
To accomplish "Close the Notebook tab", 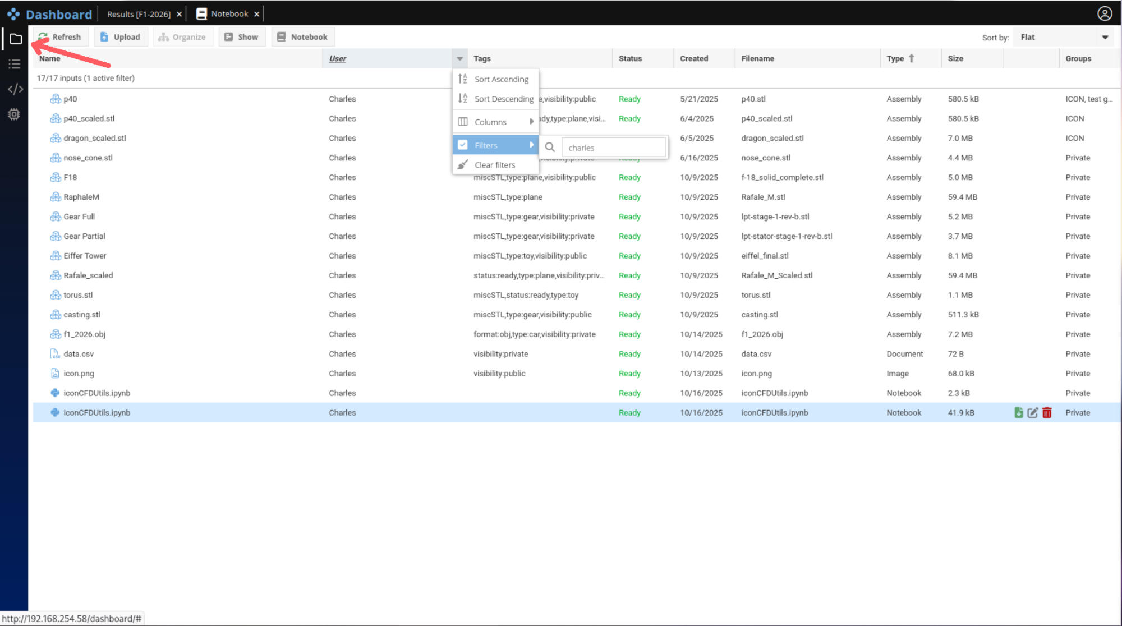I will tap(257, 14).
